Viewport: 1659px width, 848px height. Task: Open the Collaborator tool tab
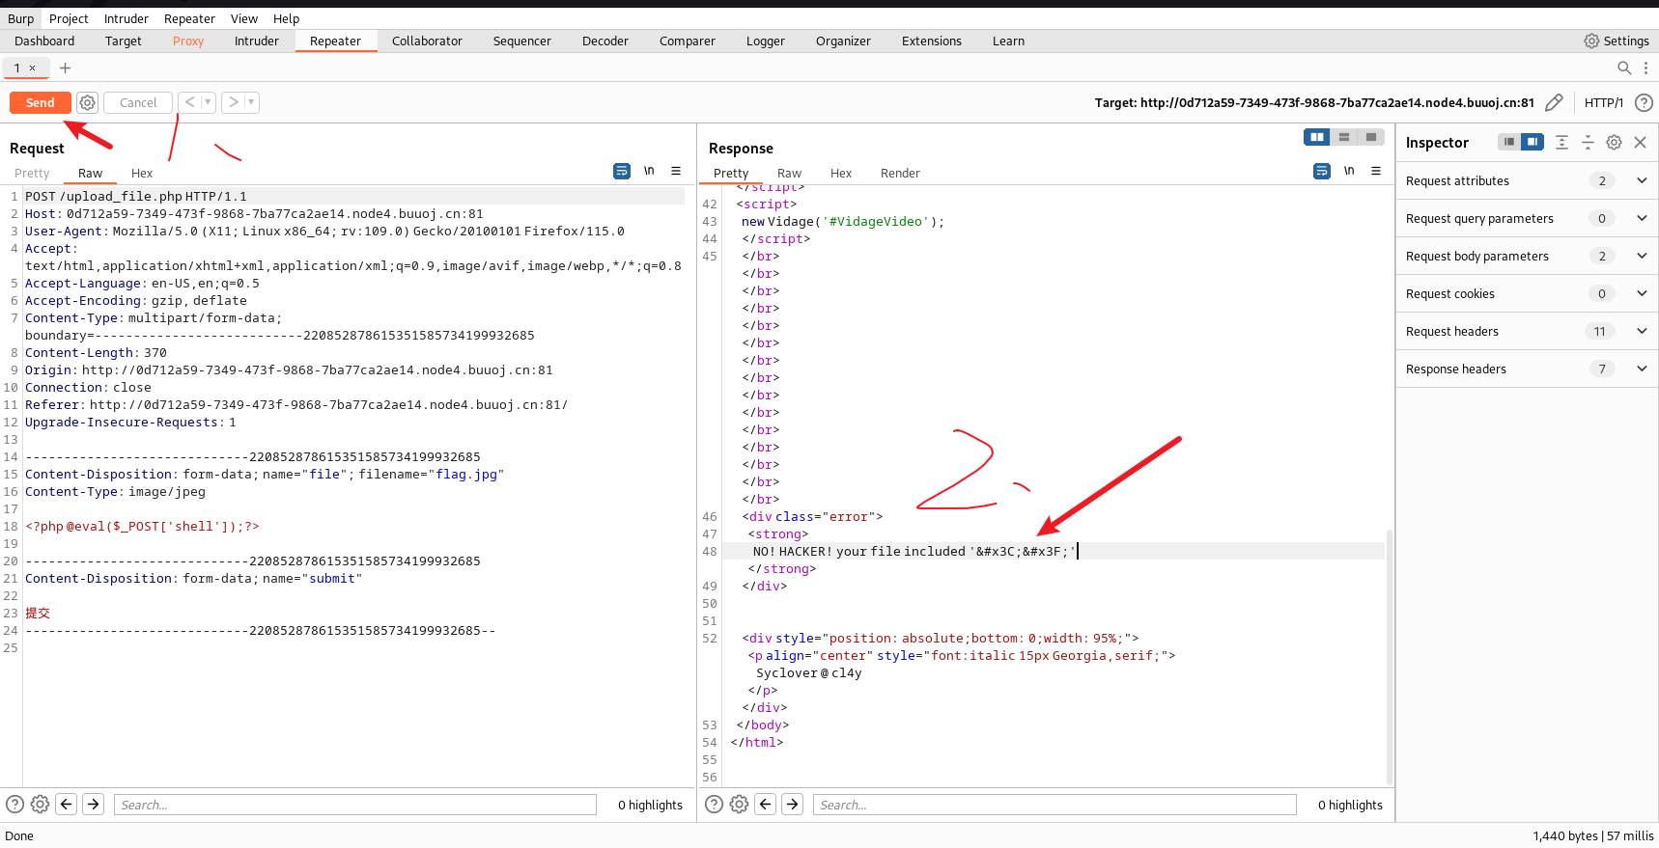427,41
